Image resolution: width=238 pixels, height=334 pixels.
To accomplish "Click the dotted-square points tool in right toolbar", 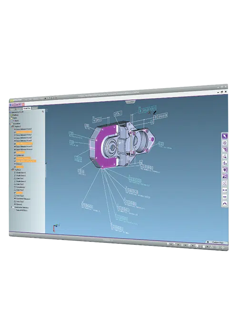I will tap(225, 183).
